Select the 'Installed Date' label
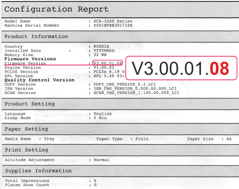Image resolution: width=239 pixels, height=189 pixels. pyautogui.click(x=23, y=51)
